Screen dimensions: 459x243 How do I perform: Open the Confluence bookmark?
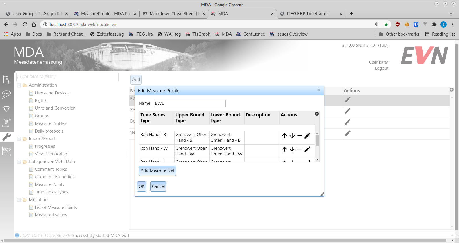tap(250, 34)
